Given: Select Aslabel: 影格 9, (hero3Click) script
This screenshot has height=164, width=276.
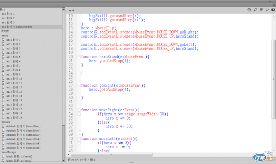Looking at the screenshot, I should [23, 148].
